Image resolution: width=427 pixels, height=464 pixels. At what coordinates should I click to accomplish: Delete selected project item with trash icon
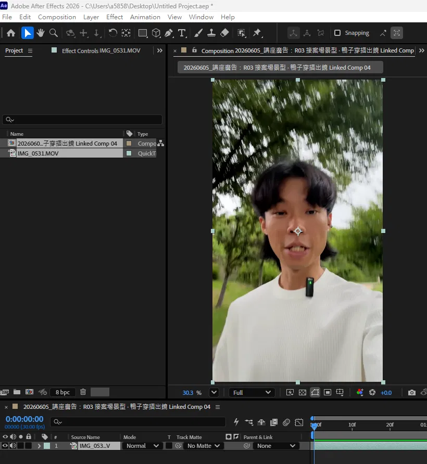click(83, 392)
